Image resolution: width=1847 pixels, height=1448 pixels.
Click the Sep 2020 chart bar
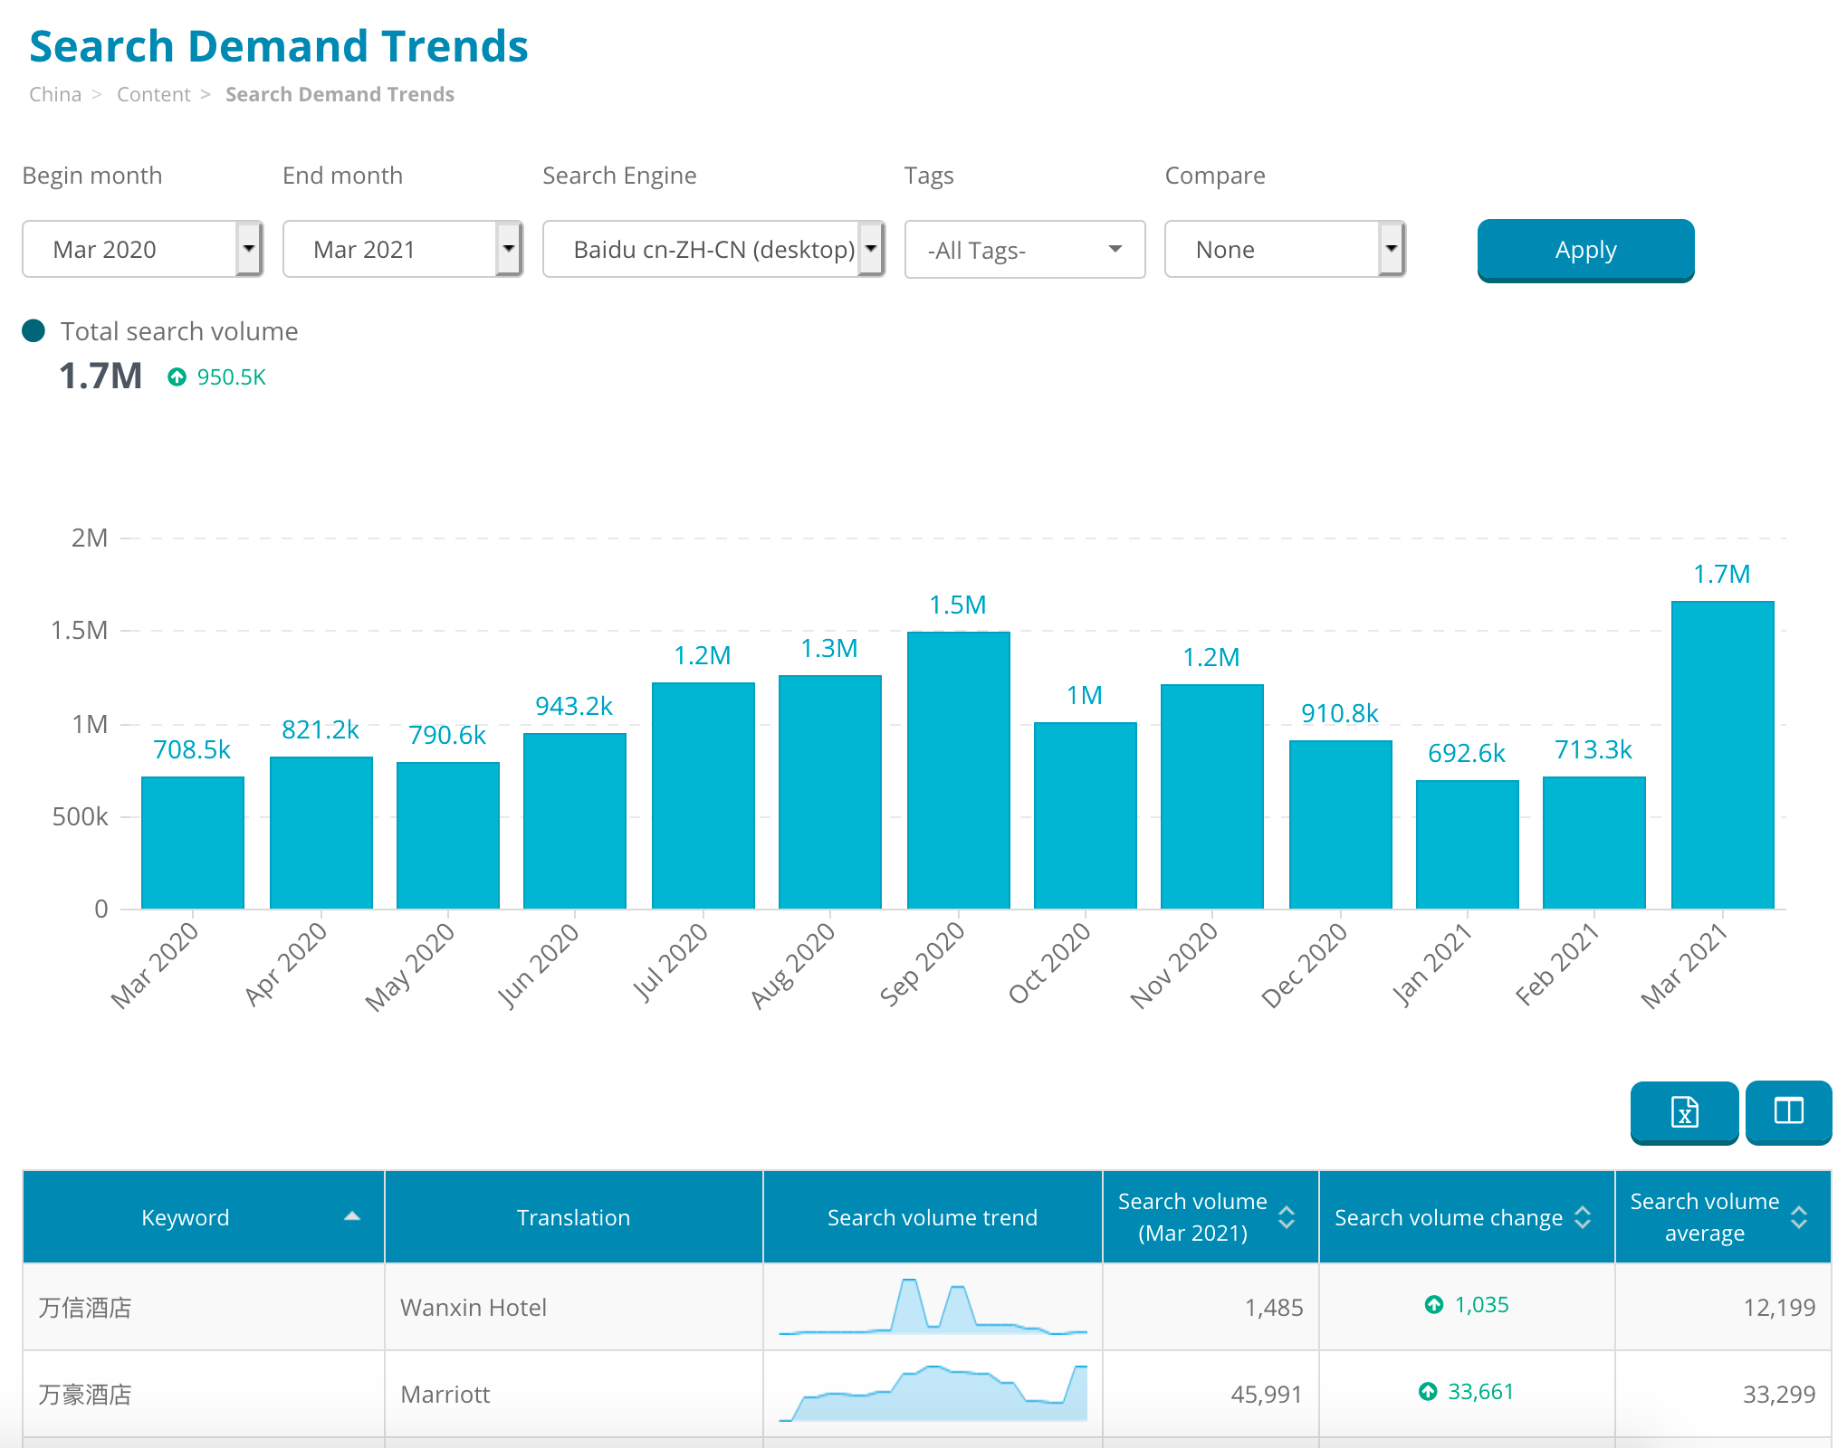coord(958,770)
